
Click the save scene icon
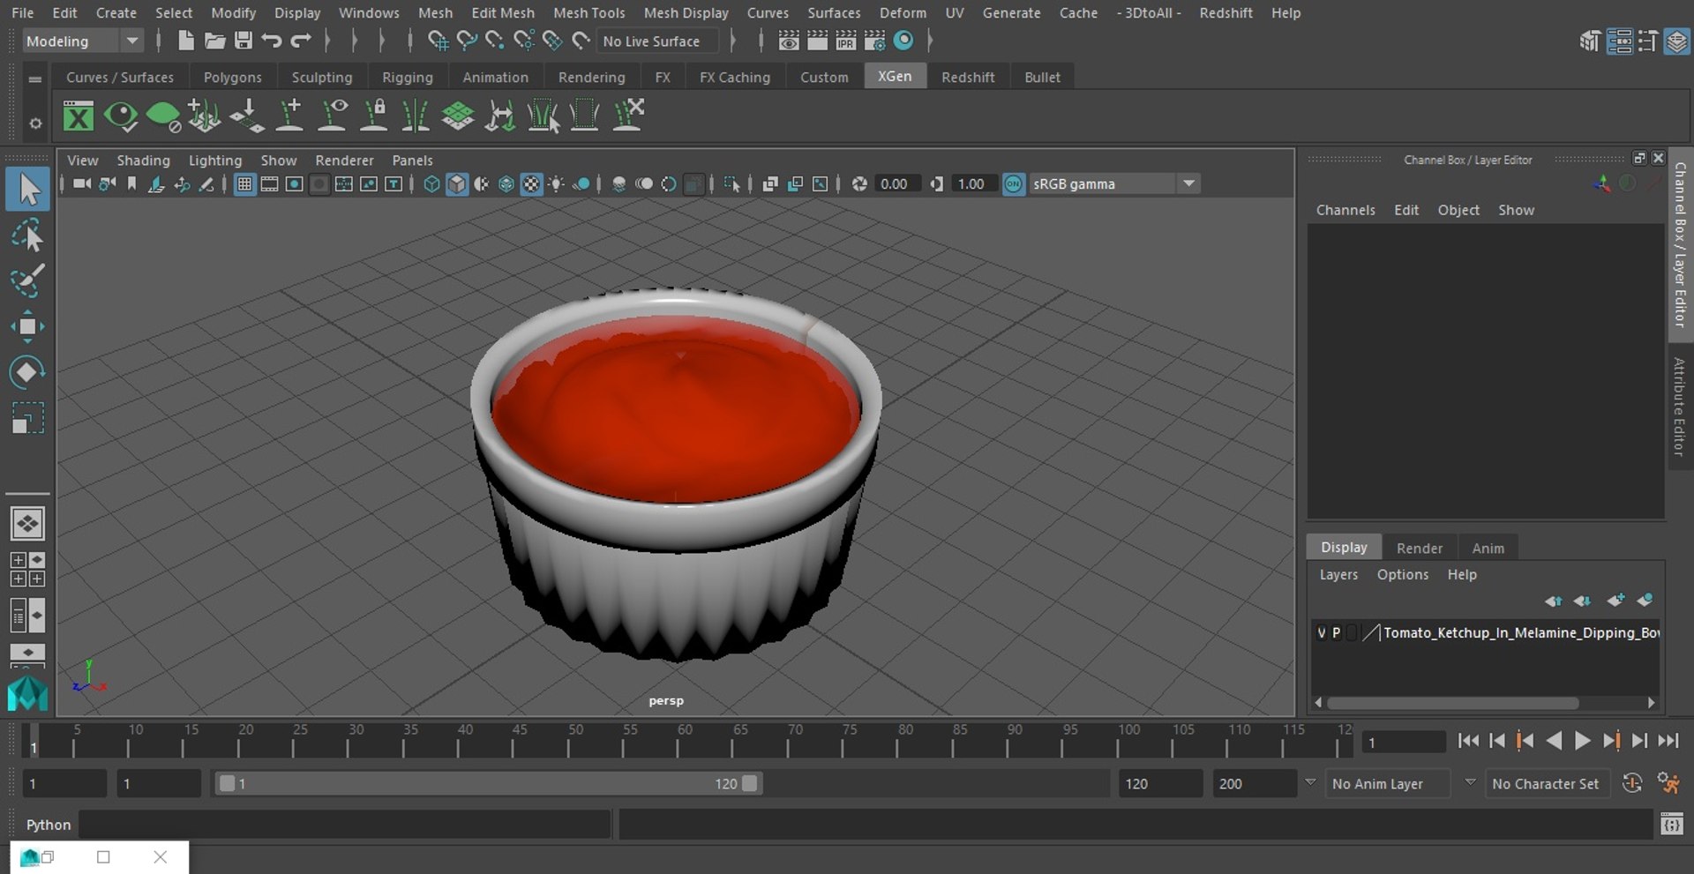244,41
